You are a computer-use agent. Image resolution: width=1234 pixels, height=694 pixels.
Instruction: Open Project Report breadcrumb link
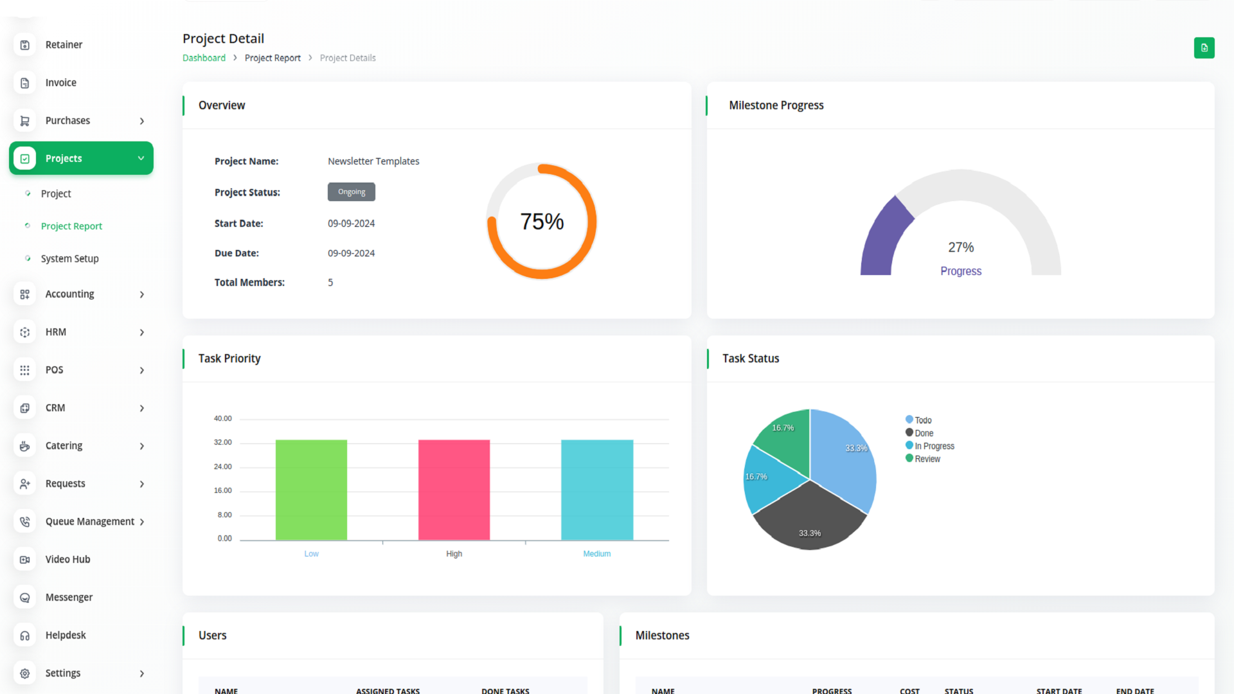[x=273, y=58]
